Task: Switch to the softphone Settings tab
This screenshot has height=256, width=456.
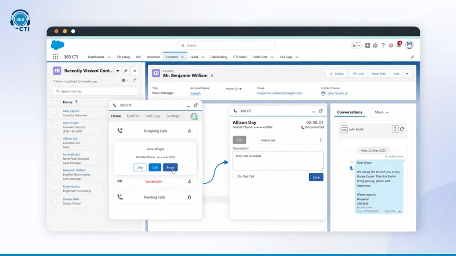Action: (x=173, y=116)
